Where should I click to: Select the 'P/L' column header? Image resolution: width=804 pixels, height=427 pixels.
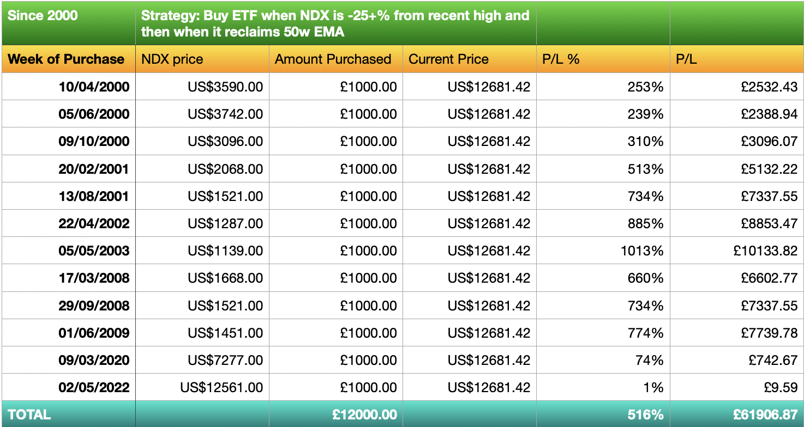coord(737,59)
